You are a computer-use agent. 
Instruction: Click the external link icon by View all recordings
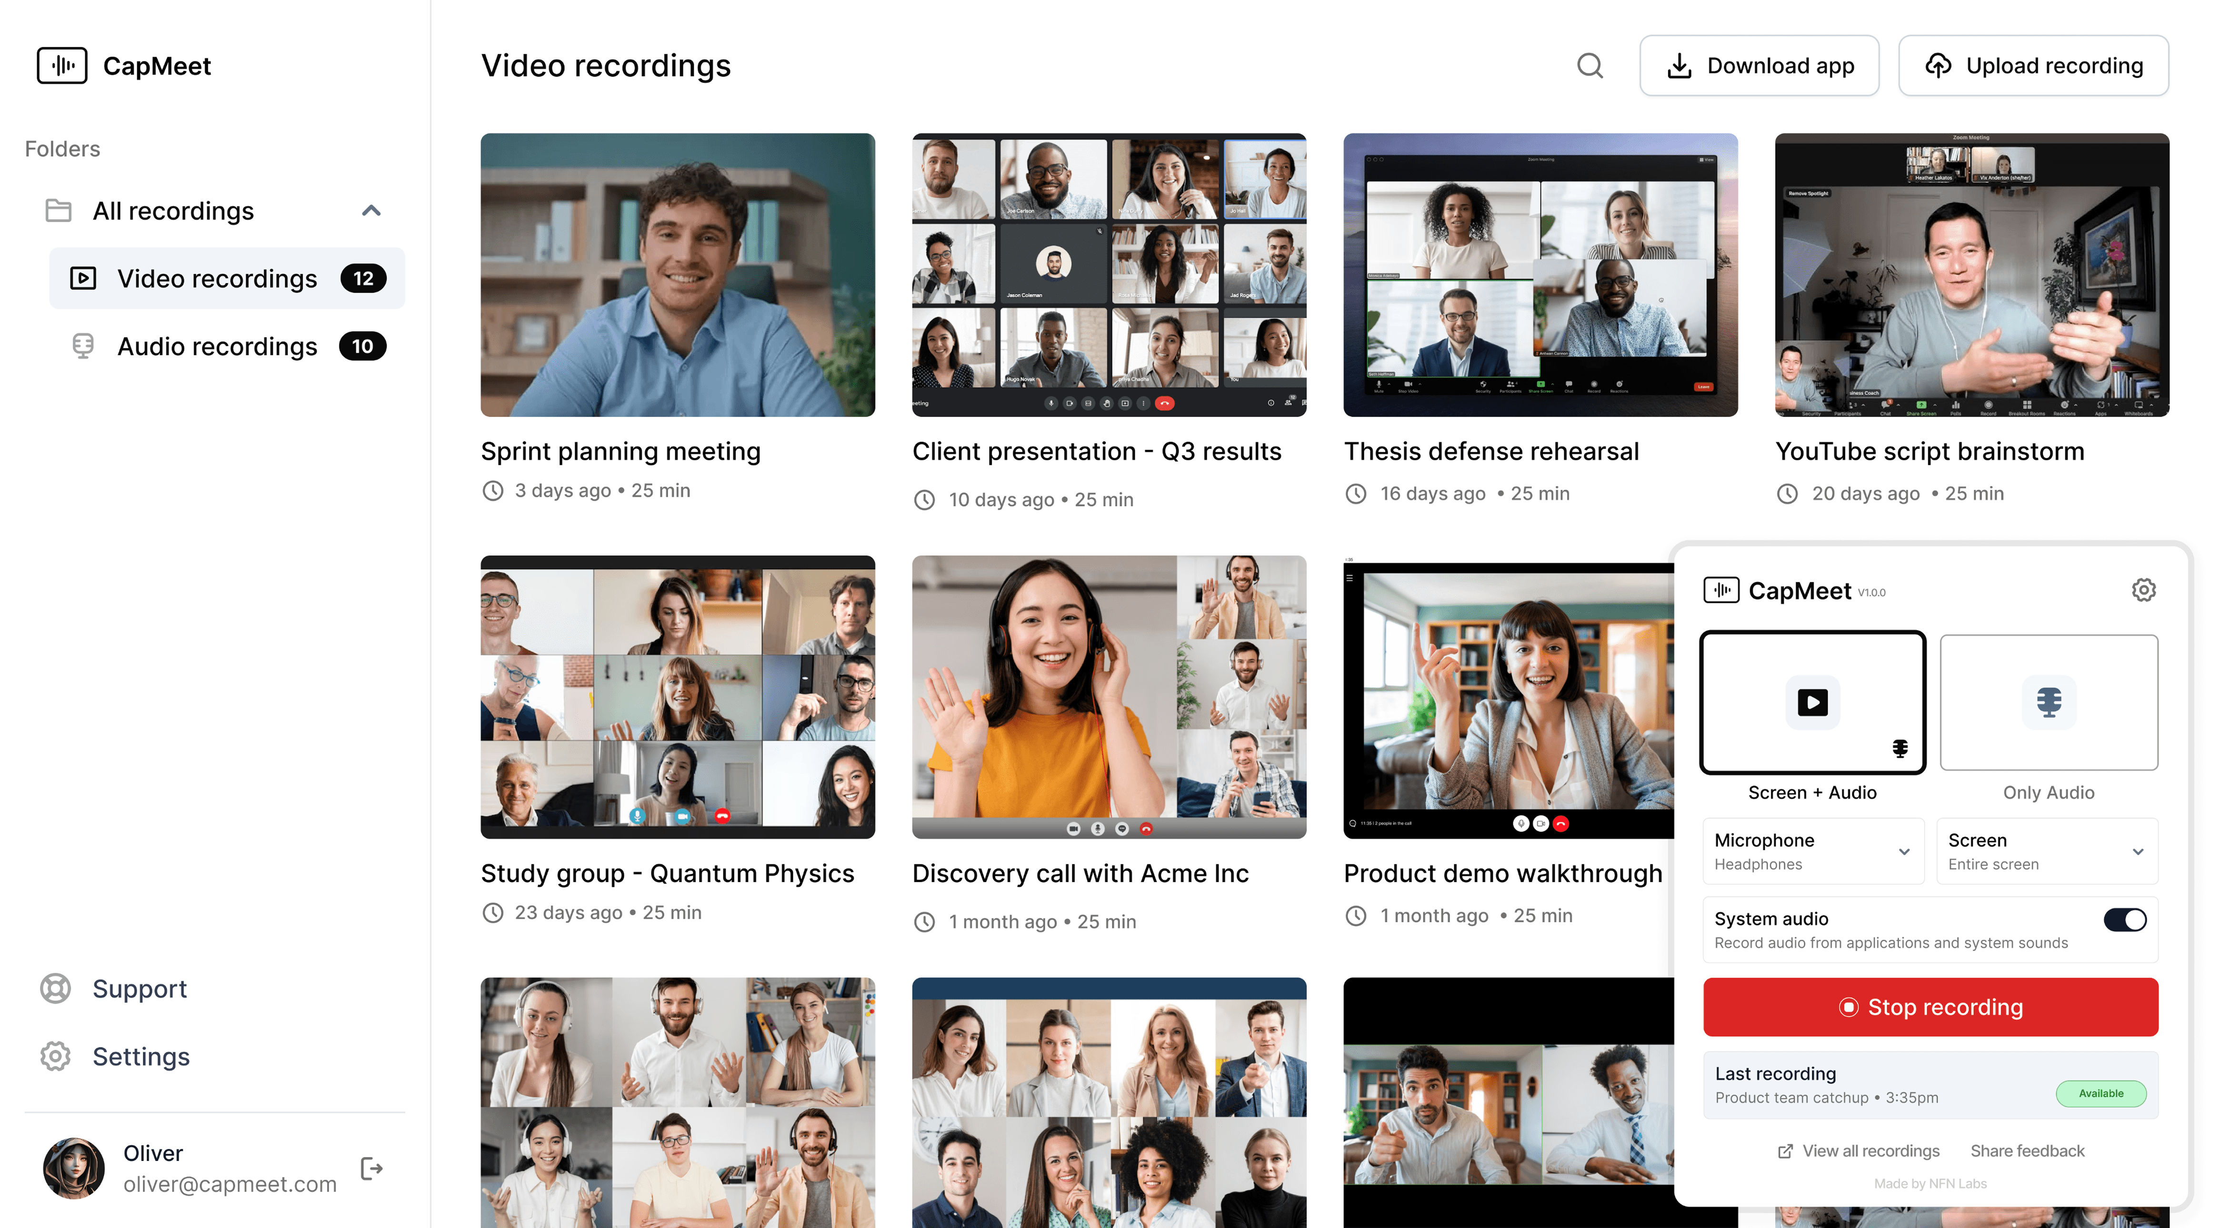[1785, 1151]
